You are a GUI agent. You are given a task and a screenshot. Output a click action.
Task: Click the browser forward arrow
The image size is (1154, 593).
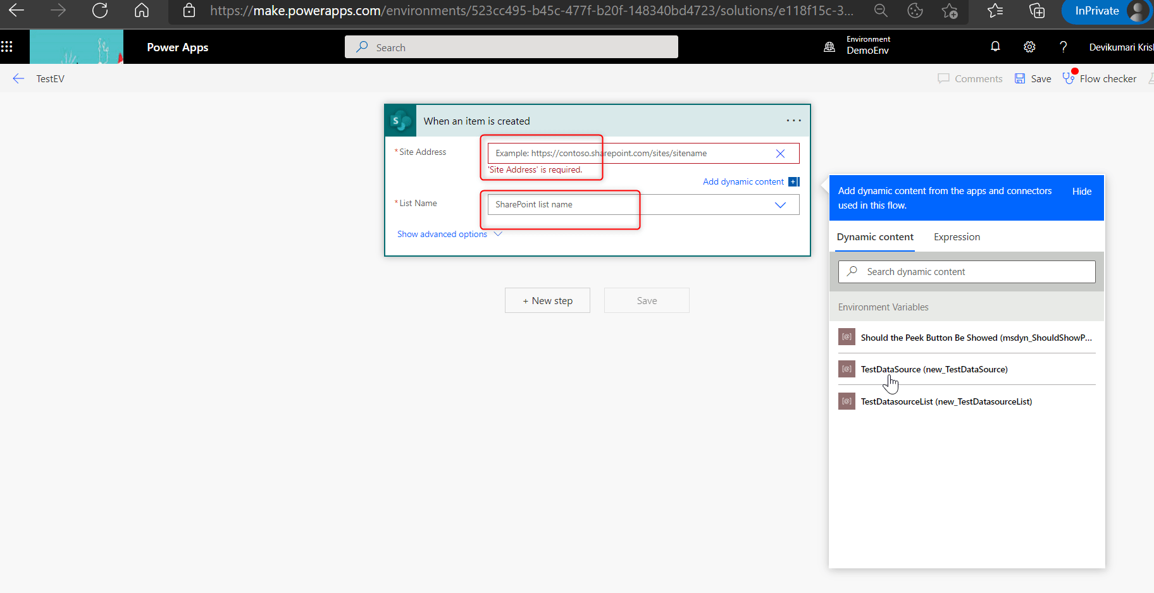point(58,10)
